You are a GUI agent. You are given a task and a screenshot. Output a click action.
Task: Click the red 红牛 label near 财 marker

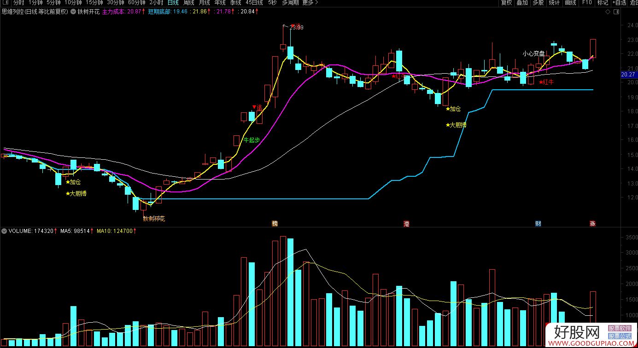click(546, 82)
